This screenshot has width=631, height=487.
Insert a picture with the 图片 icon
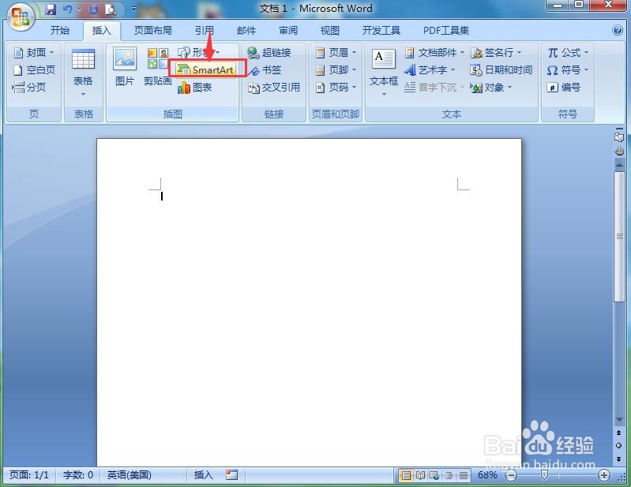coord(124,67)
